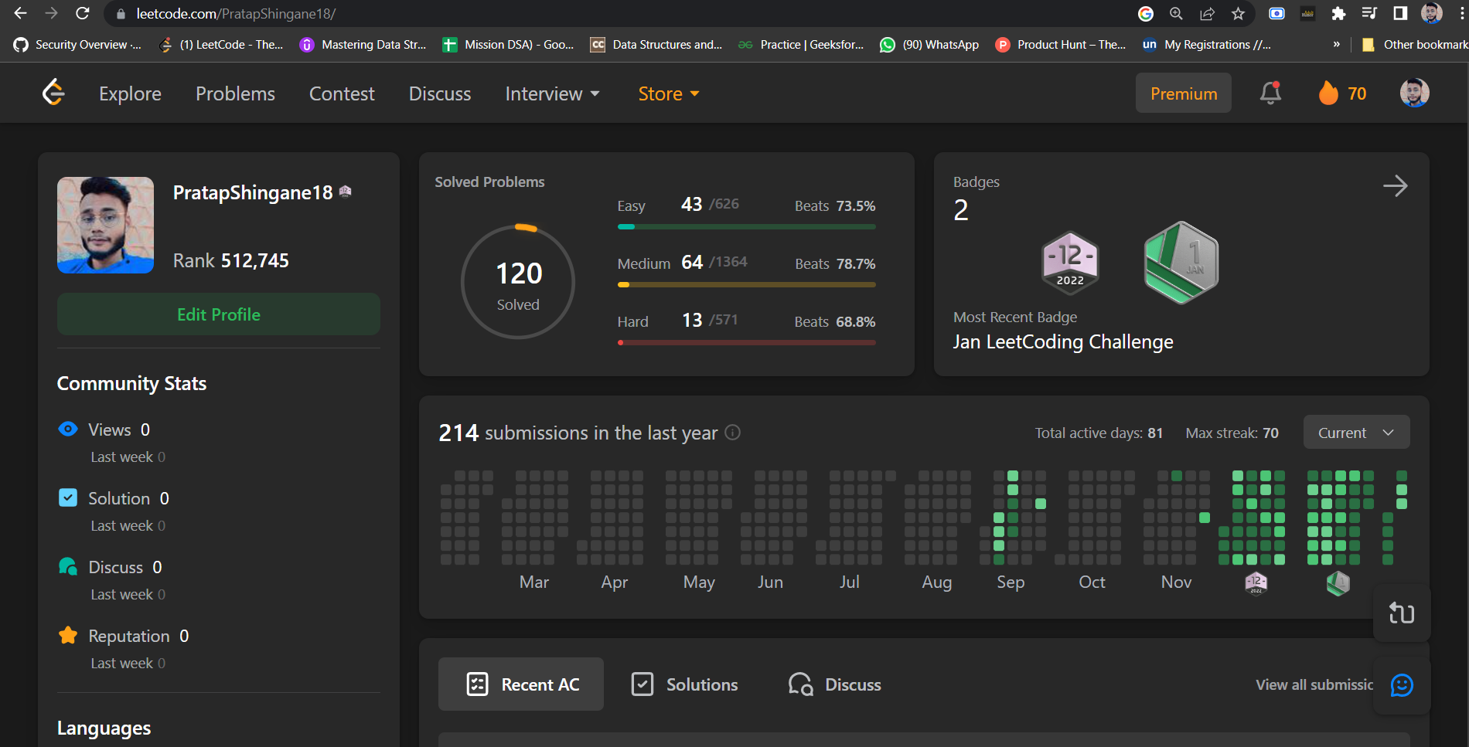Click the browser back arrow
This screenshot has height=747, width=1469.
point(20,13)
